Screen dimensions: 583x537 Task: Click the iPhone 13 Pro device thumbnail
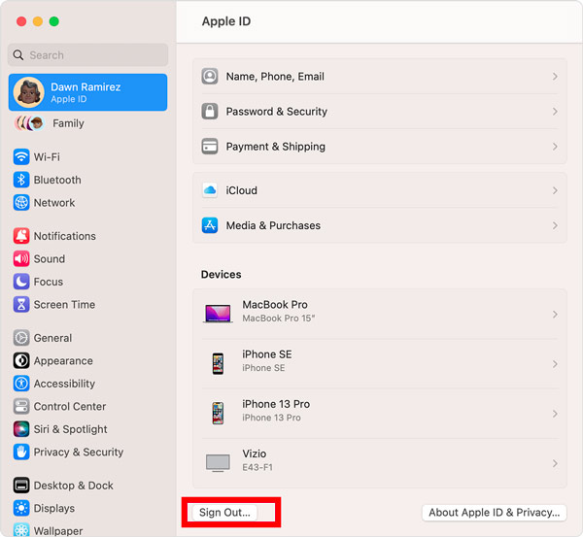click(218, 414)
